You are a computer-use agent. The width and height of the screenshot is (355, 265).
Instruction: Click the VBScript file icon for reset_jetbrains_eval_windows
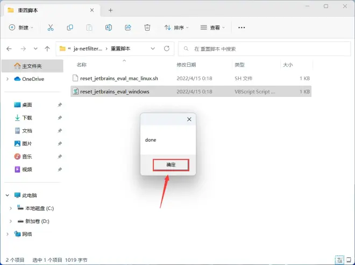[75, 92]
